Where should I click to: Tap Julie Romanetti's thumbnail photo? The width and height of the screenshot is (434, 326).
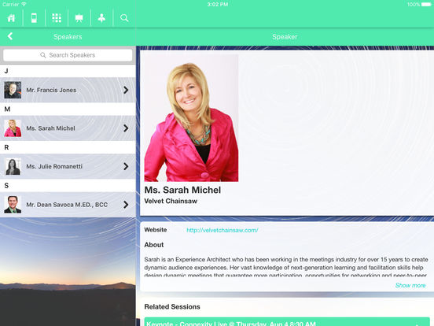[x=13, y=166]
